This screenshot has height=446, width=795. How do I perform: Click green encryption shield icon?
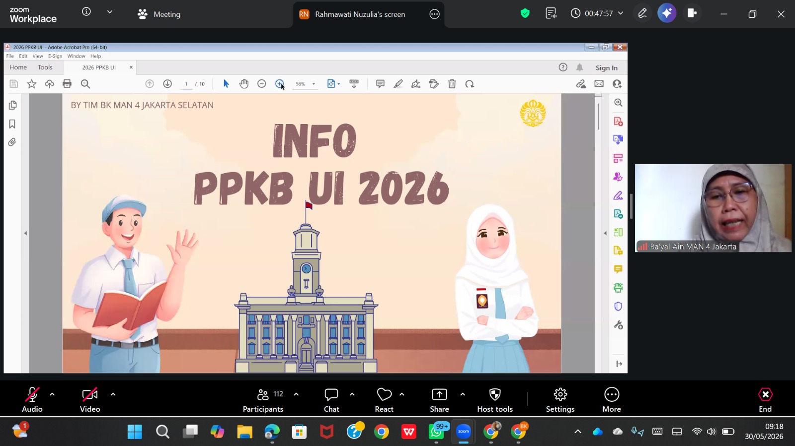525,13
